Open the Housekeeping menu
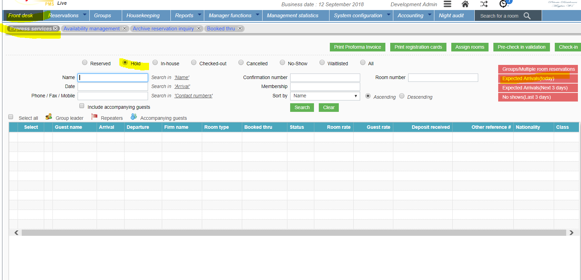The width and height of the screenshot is (581, 280). 143,16
